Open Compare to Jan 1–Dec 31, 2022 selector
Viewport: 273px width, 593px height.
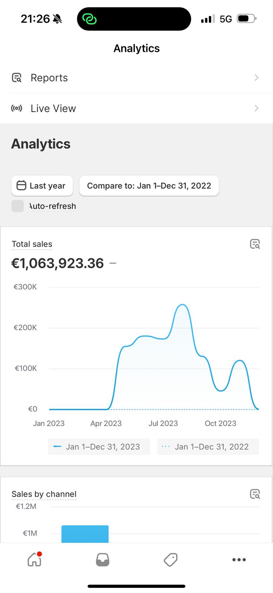click(149, 186)
